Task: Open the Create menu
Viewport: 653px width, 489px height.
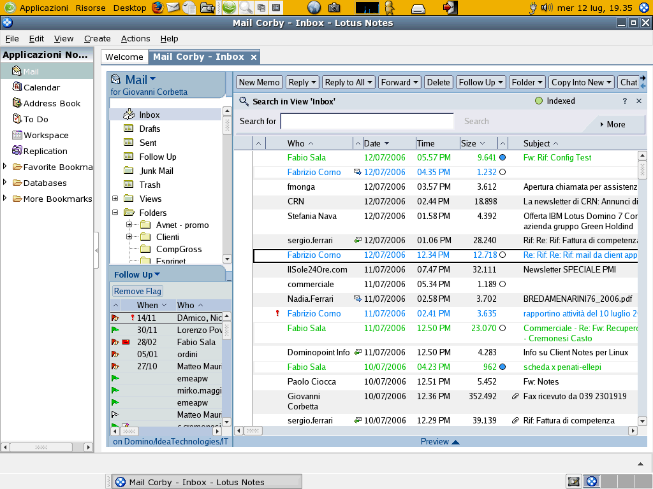Action: click(x=98, y=39)
